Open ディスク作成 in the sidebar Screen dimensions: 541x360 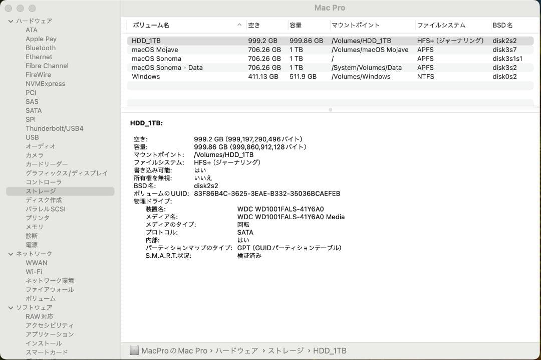(44, 201)
